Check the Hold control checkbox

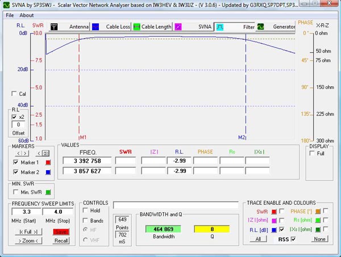pyautogui.click(x=87, y=210)
